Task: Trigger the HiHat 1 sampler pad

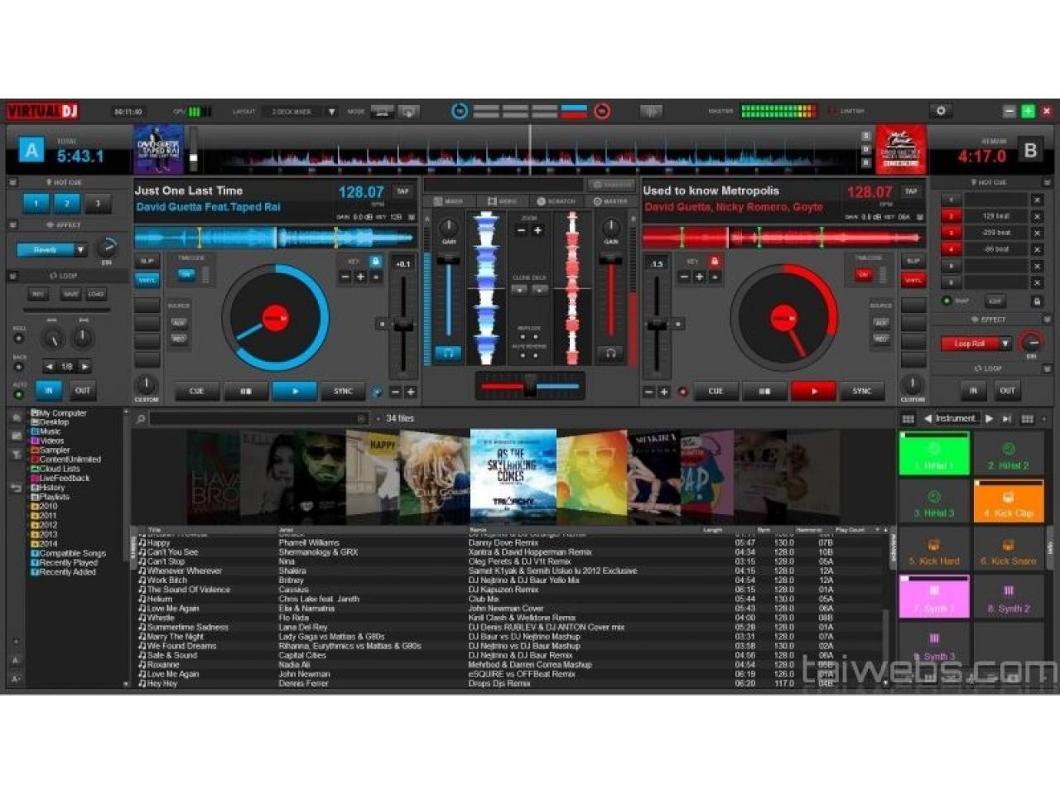Action: [x=934, y=454]
